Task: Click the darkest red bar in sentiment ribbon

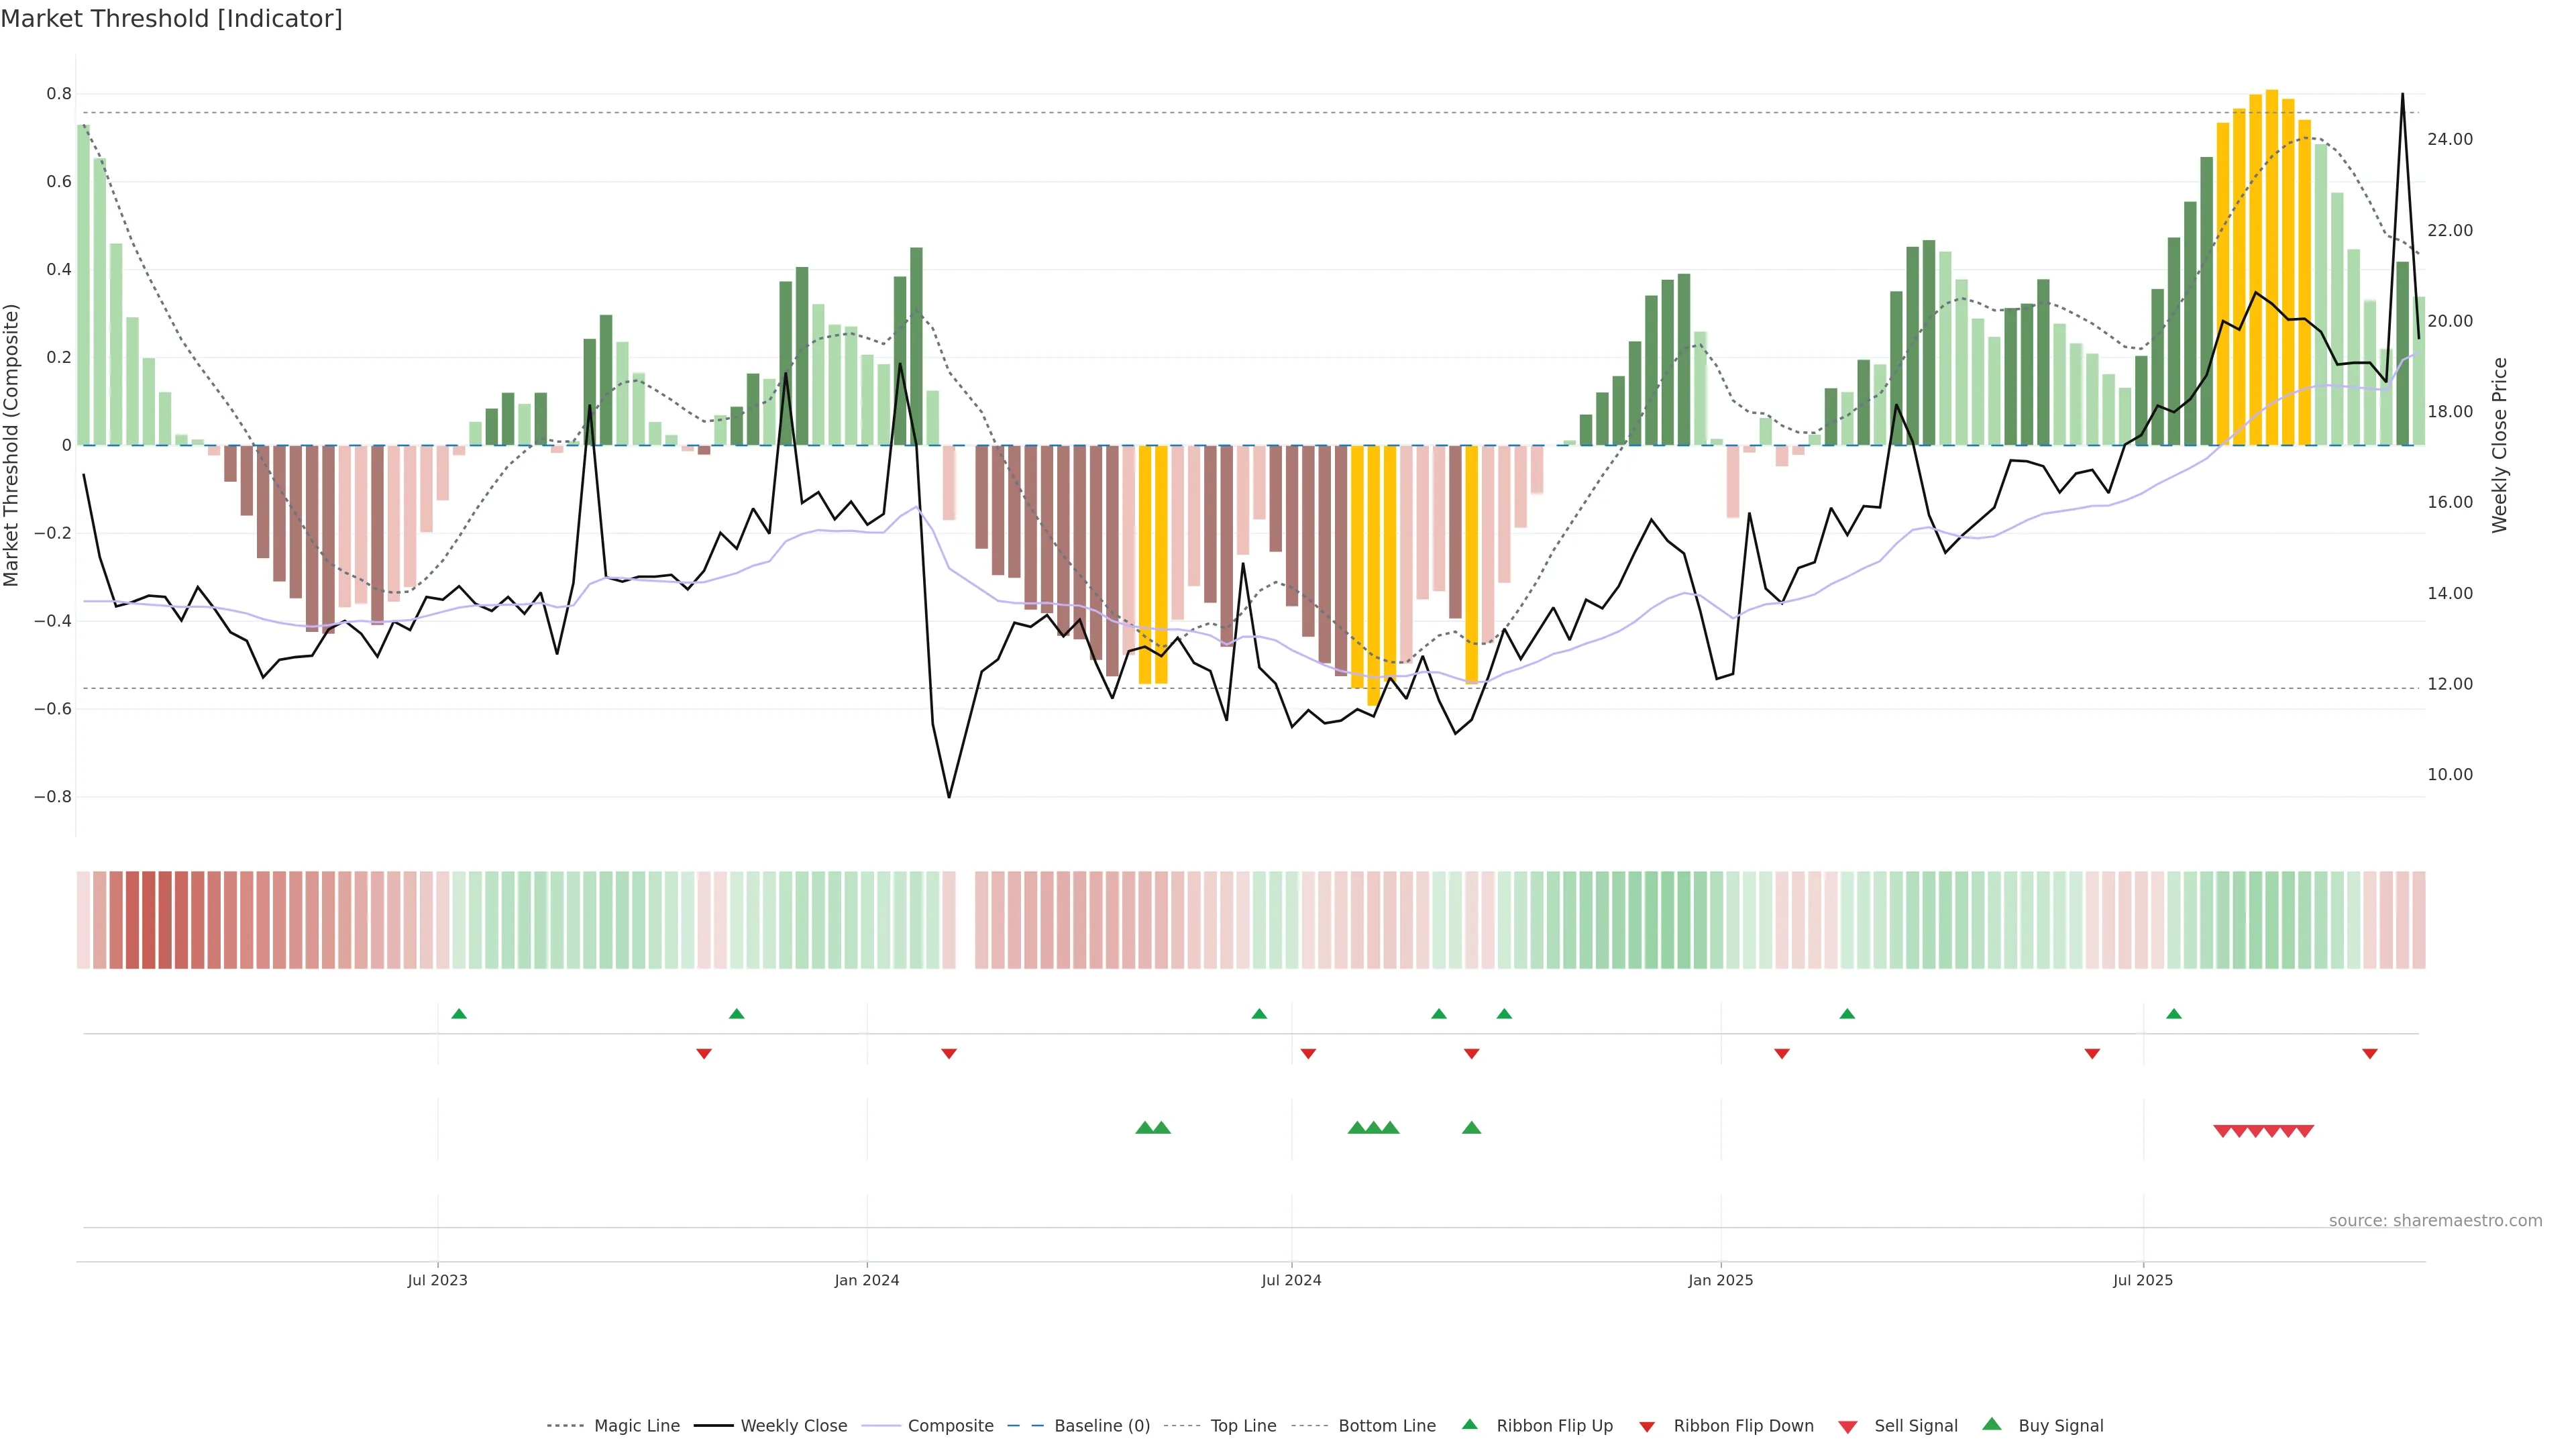Action: tap(149, 920)
